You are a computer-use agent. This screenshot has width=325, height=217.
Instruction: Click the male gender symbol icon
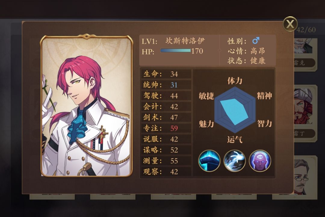point(255,41)
